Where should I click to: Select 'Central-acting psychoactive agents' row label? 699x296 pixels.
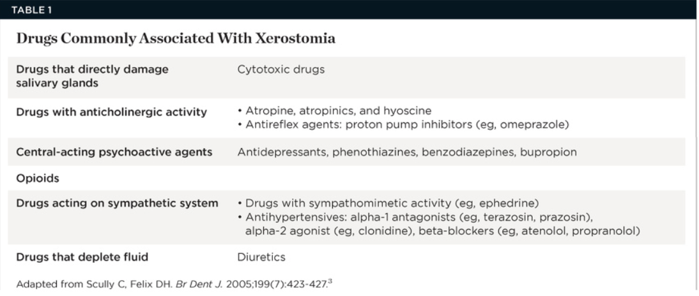114,152
